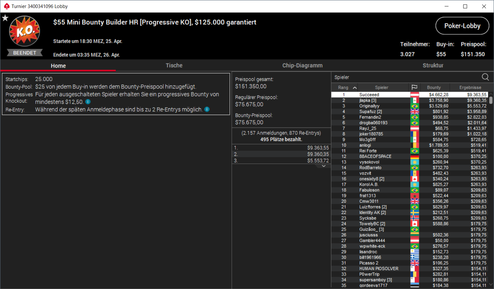The image size is (494, 289).
Task: Click the PokerStars spade icon in title bar
Action: point(7,6)
